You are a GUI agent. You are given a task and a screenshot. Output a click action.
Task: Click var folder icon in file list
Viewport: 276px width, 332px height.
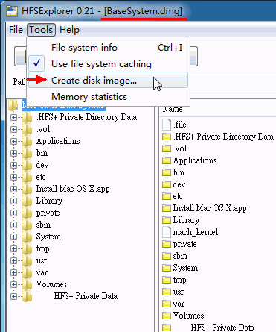point(167,304)
